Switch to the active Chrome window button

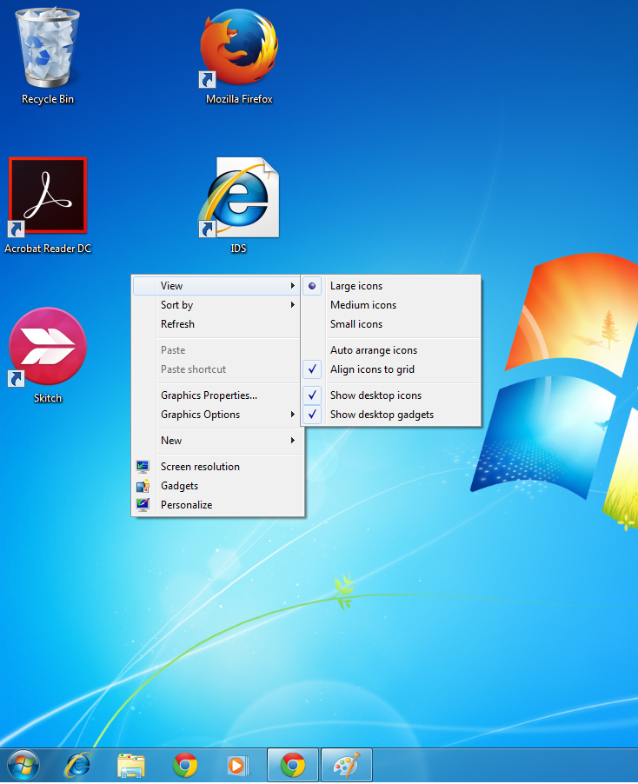(x=293, y=765)
